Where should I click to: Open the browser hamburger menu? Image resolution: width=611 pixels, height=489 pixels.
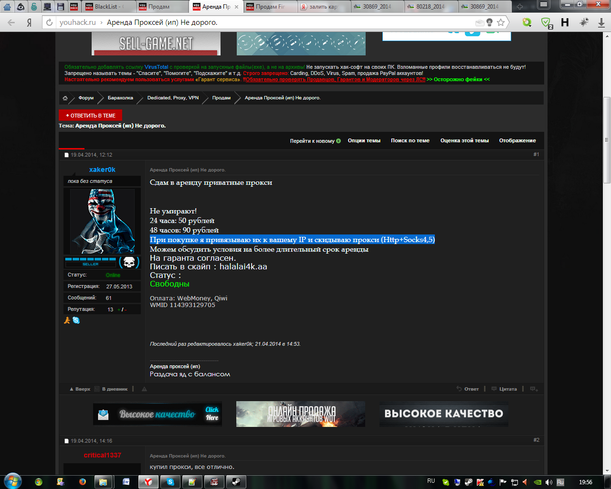(543, 4)
